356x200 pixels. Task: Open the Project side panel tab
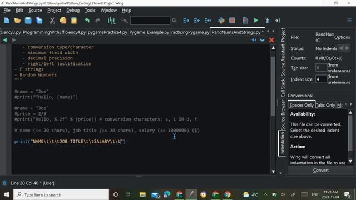(x=283, y=35)
